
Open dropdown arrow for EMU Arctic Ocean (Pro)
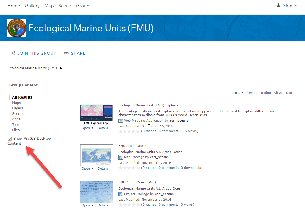(x=92, y=205)
